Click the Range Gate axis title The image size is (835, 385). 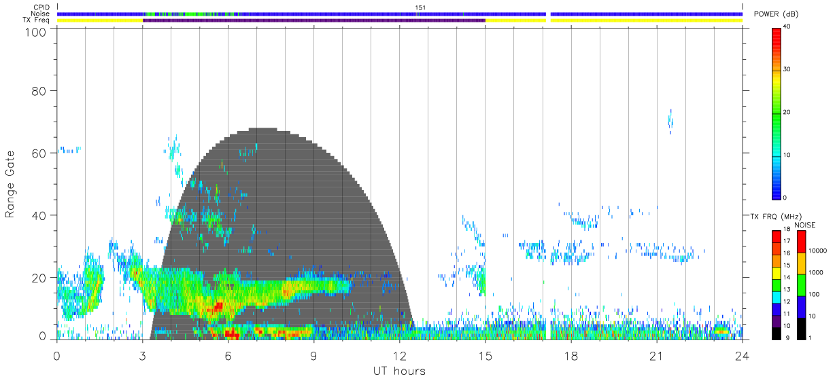pos(10,184)
